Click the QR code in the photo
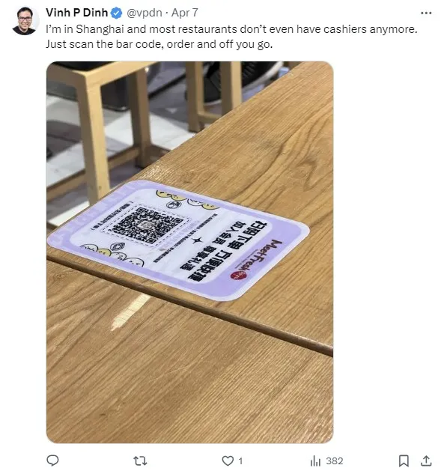Image resolution: width=444 pixels, height=471 pixels. (145, 225)
